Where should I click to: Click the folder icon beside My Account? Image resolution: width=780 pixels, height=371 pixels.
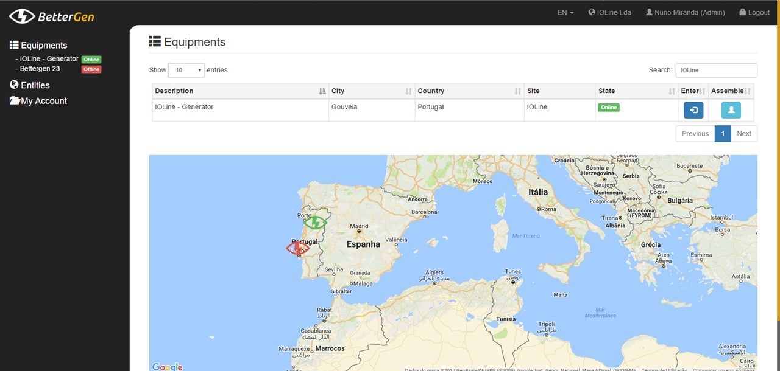(15, 101)
